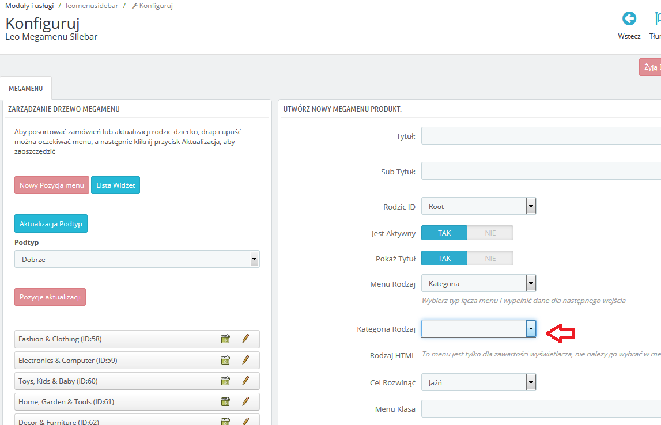661x425 pixels.
Task: Edit Decor & Furniture with pencil icon
Action: point(245,421)
